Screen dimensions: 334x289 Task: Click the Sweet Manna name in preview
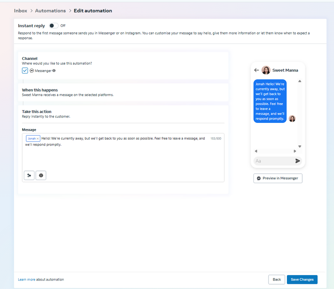(x=285, y=70)
